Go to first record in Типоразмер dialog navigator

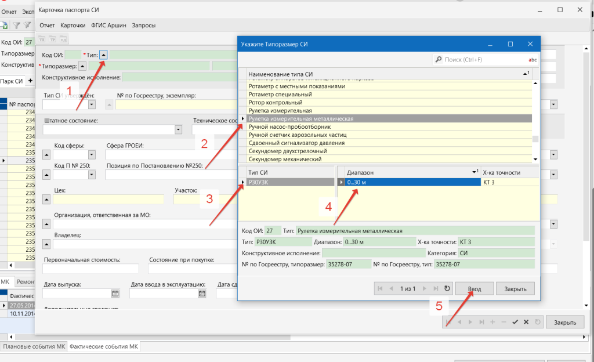[380, 288]
